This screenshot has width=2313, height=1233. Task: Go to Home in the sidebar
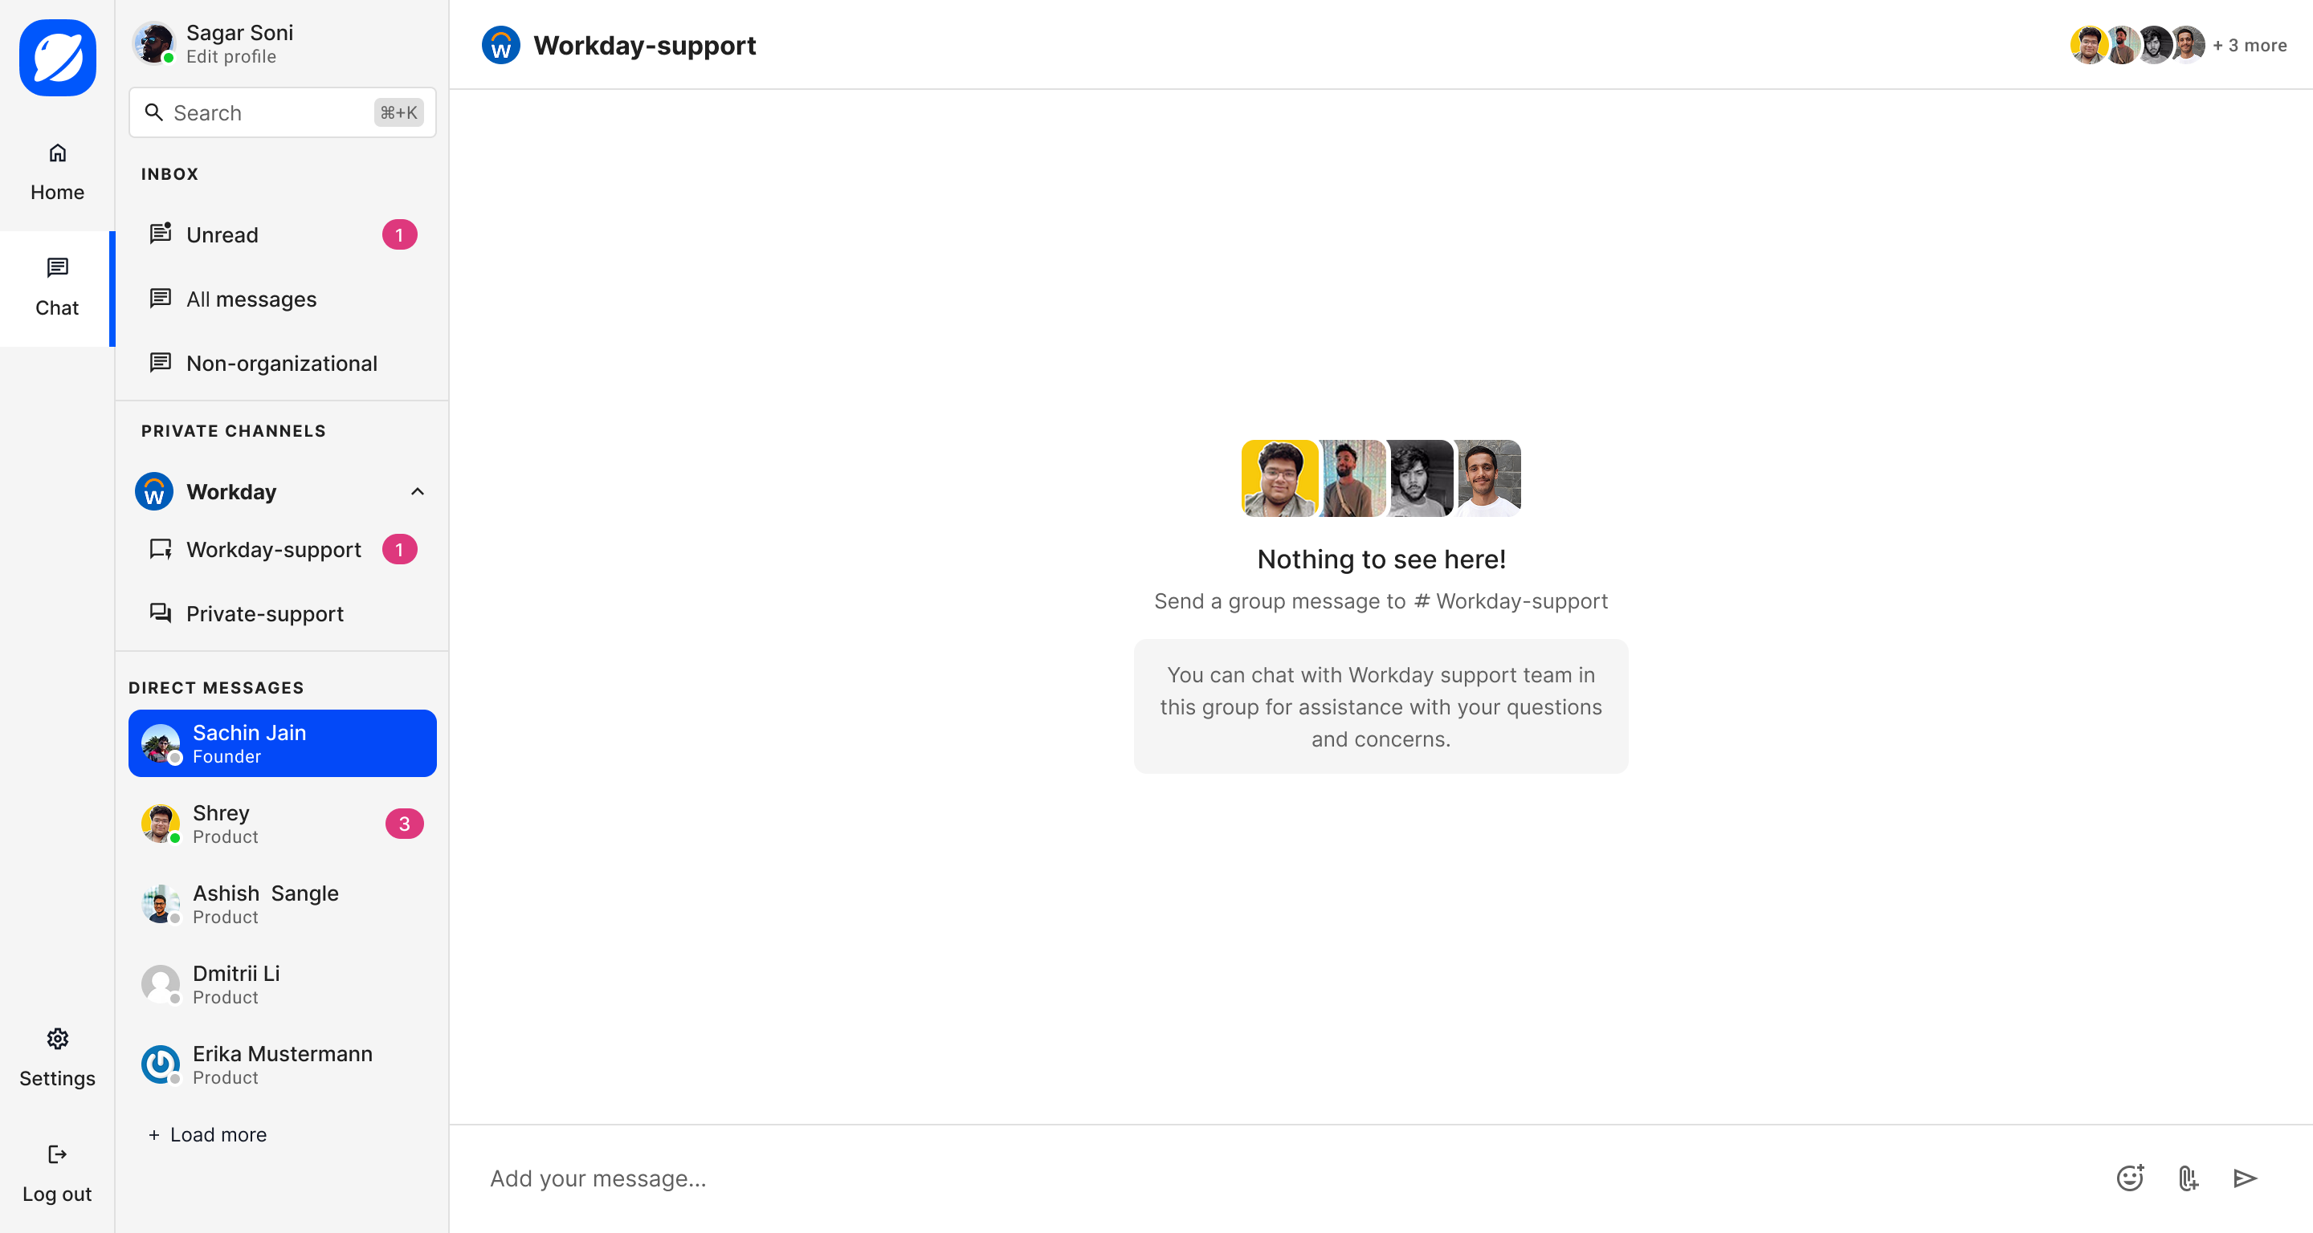tap(58, 173)
